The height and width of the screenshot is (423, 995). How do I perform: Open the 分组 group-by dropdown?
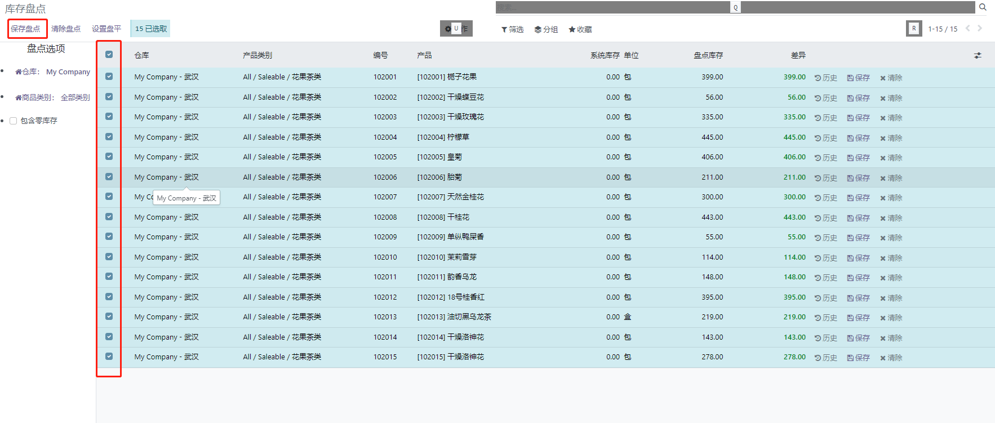click(546, 29)
